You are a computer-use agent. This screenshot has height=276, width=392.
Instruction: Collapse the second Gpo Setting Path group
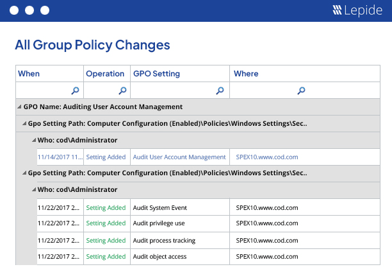(x=24, y=173)
